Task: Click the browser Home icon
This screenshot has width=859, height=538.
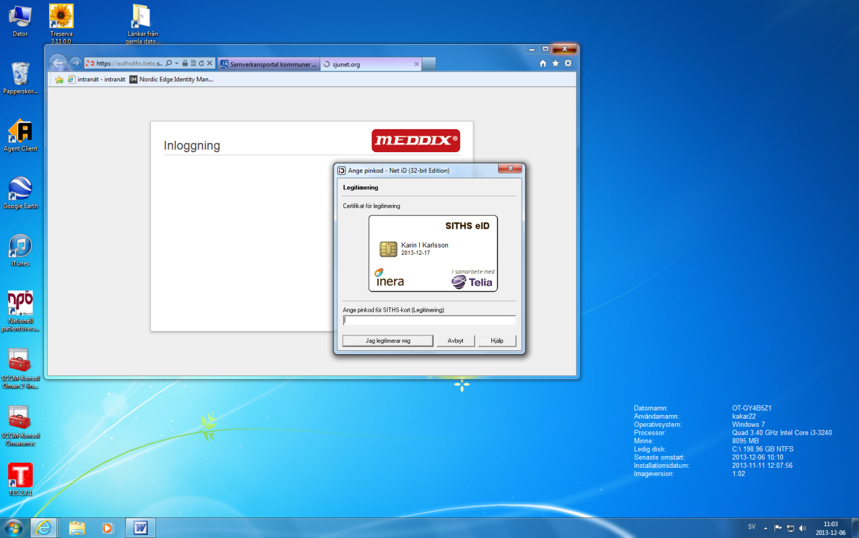Action: (x=543, y=63)
